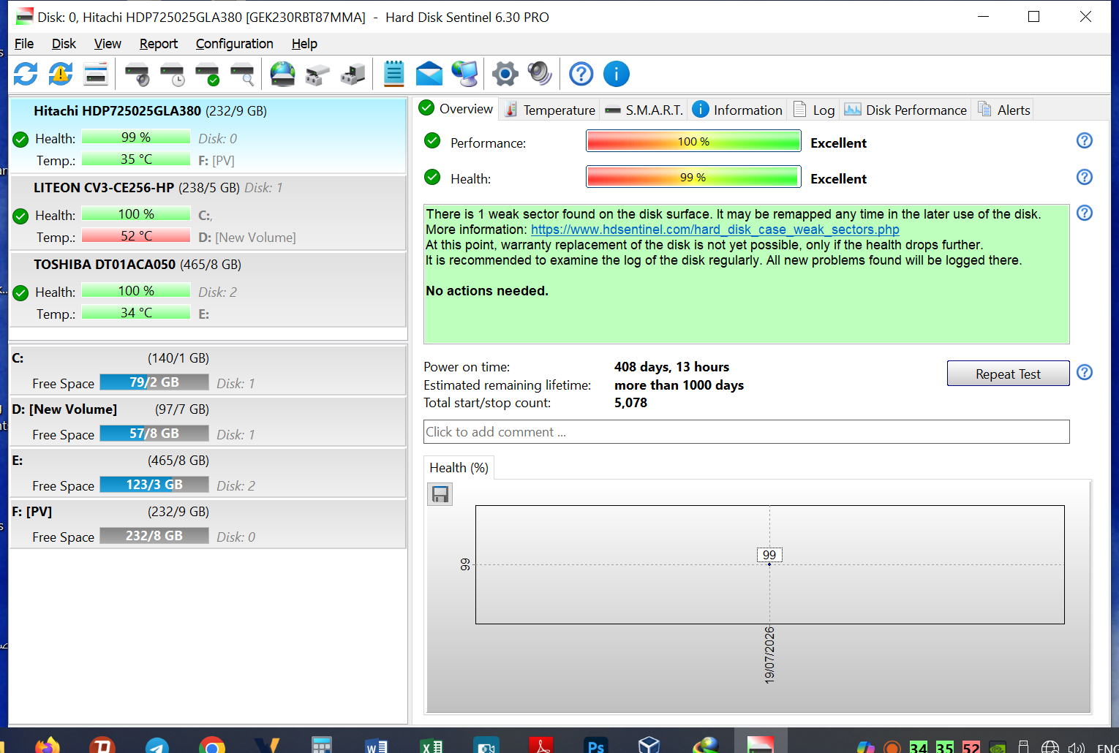Click the E: free space bar 123/3 GB

(154, 485)
